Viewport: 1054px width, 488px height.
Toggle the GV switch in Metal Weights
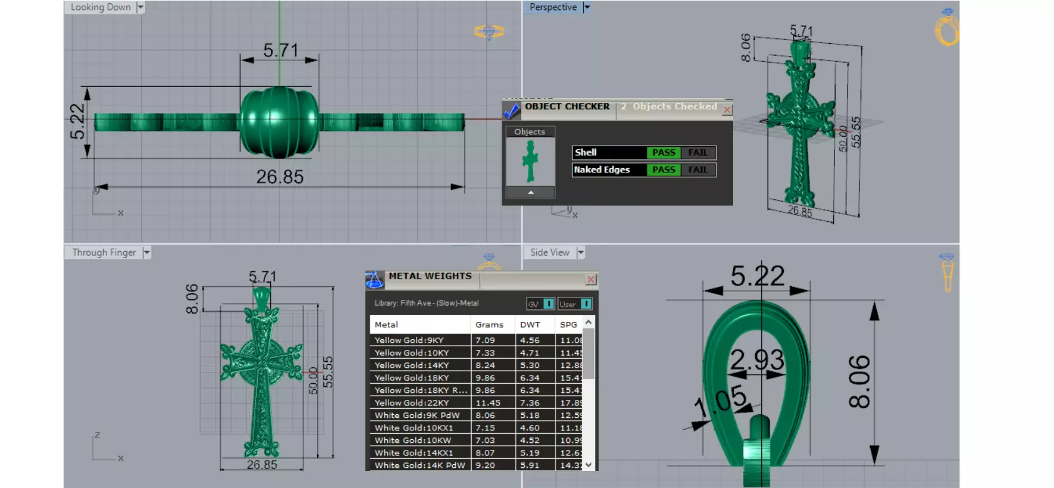[541, 304]
